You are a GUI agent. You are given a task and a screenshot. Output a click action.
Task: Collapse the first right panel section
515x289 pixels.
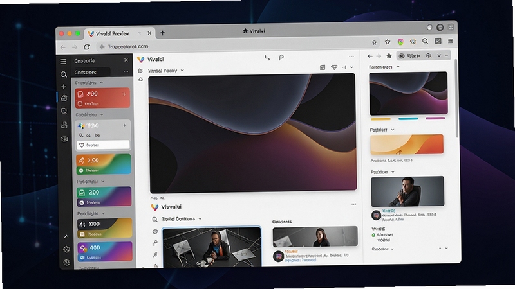point(398,67)
